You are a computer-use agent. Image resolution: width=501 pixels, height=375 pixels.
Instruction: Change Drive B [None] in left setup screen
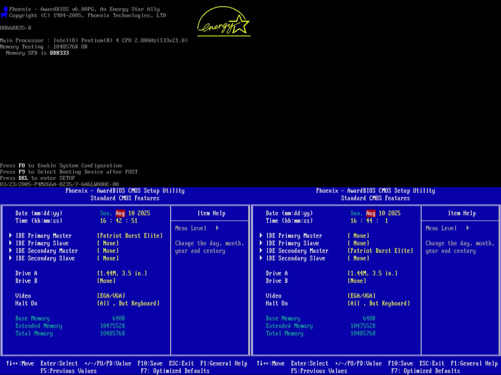[x=106, y=281]
